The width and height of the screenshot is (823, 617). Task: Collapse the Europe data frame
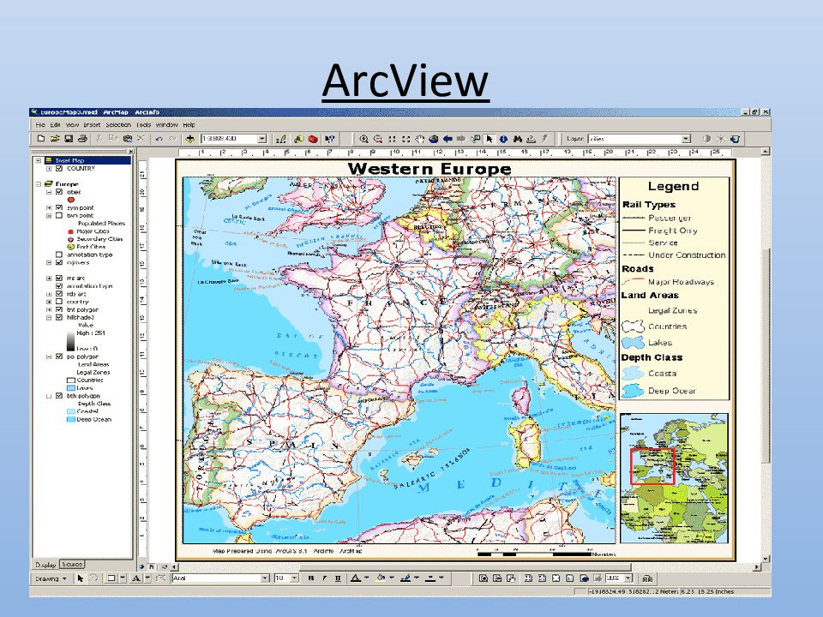39,184
